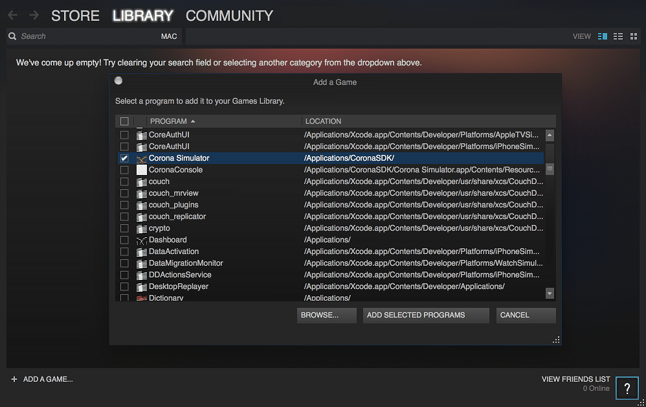Click the Dashboard program icon
The width and height of the screenshot is (646, 407).
tap(141, 239)
